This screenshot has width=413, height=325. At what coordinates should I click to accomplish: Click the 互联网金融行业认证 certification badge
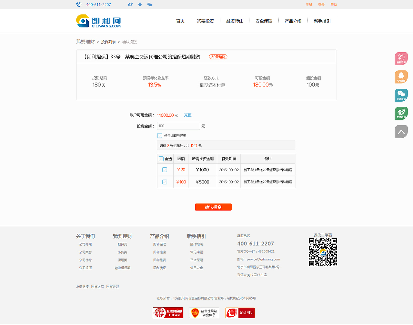(167, 312)
